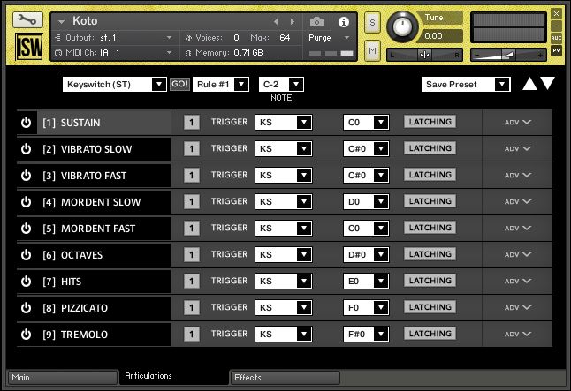Toggle LATCHING for VIBRATO SLOW
Viewport: 571px width, 391px height.
point(430,148)
